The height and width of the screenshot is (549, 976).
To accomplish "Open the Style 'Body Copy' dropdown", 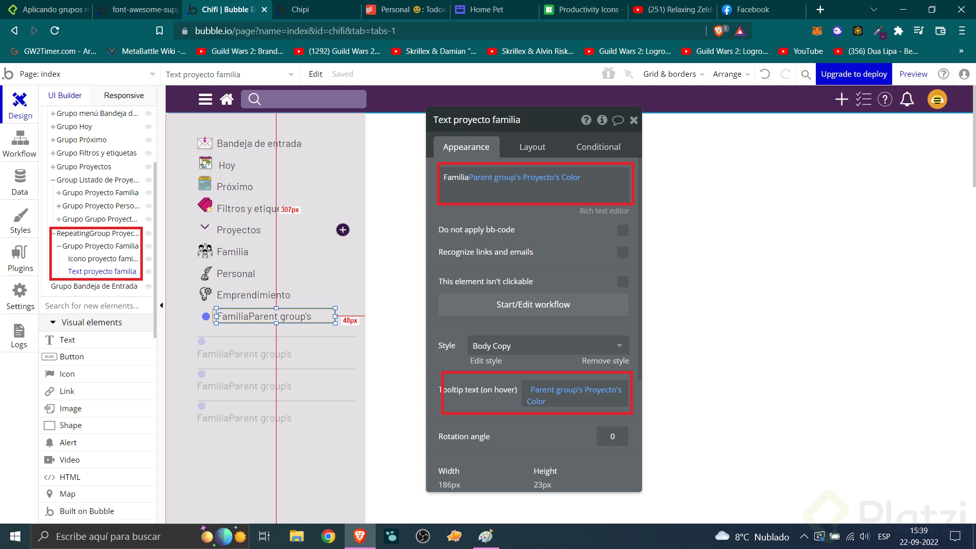I will [548, 346].
